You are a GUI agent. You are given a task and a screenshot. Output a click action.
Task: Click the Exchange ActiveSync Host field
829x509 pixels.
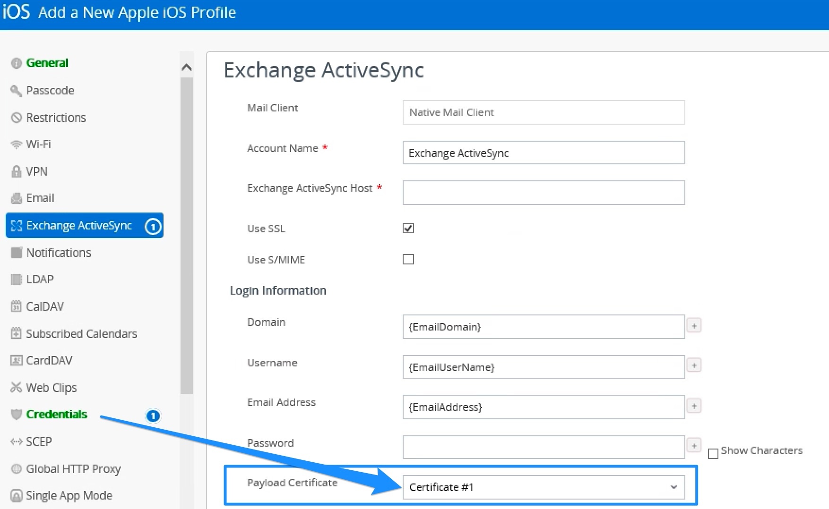click(x=544, y=193)
